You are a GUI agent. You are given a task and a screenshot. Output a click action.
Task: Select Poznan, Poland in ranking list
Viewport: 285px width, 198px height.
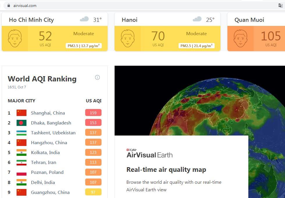point(47,172)
